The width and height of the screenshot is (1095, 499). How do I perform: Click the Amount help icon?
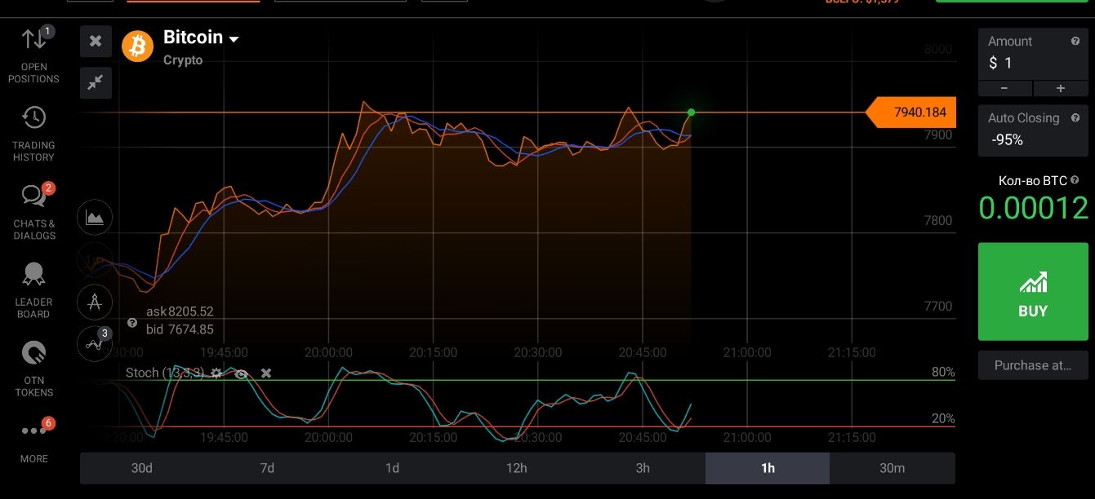click(1075, 41)
